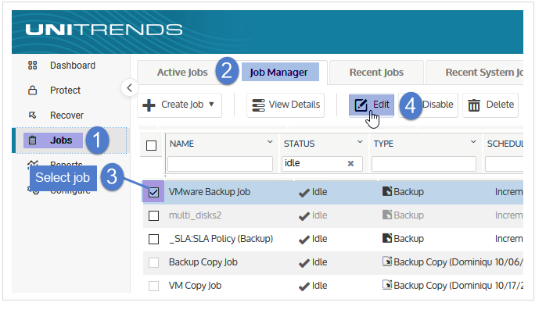This screenshot has width=546, height=313.
Task: Click the Edit button label
Action: pos(381,105)
